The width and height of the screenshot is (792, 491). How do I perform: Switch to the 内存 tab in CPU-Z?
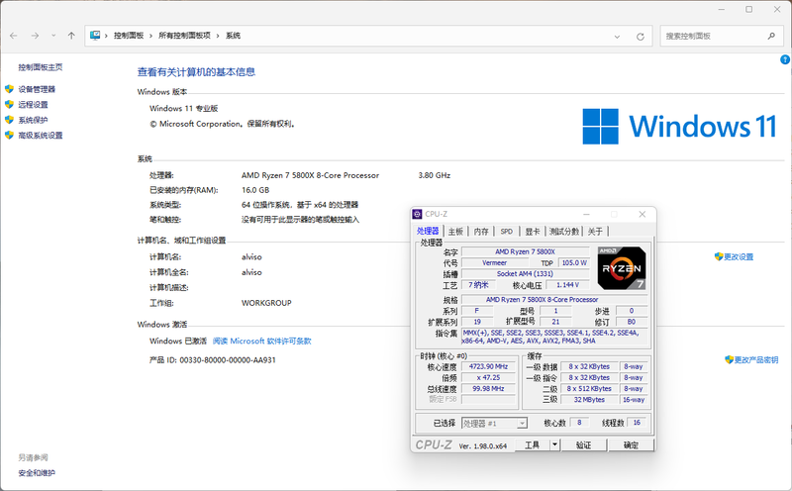tap(481, 232)
